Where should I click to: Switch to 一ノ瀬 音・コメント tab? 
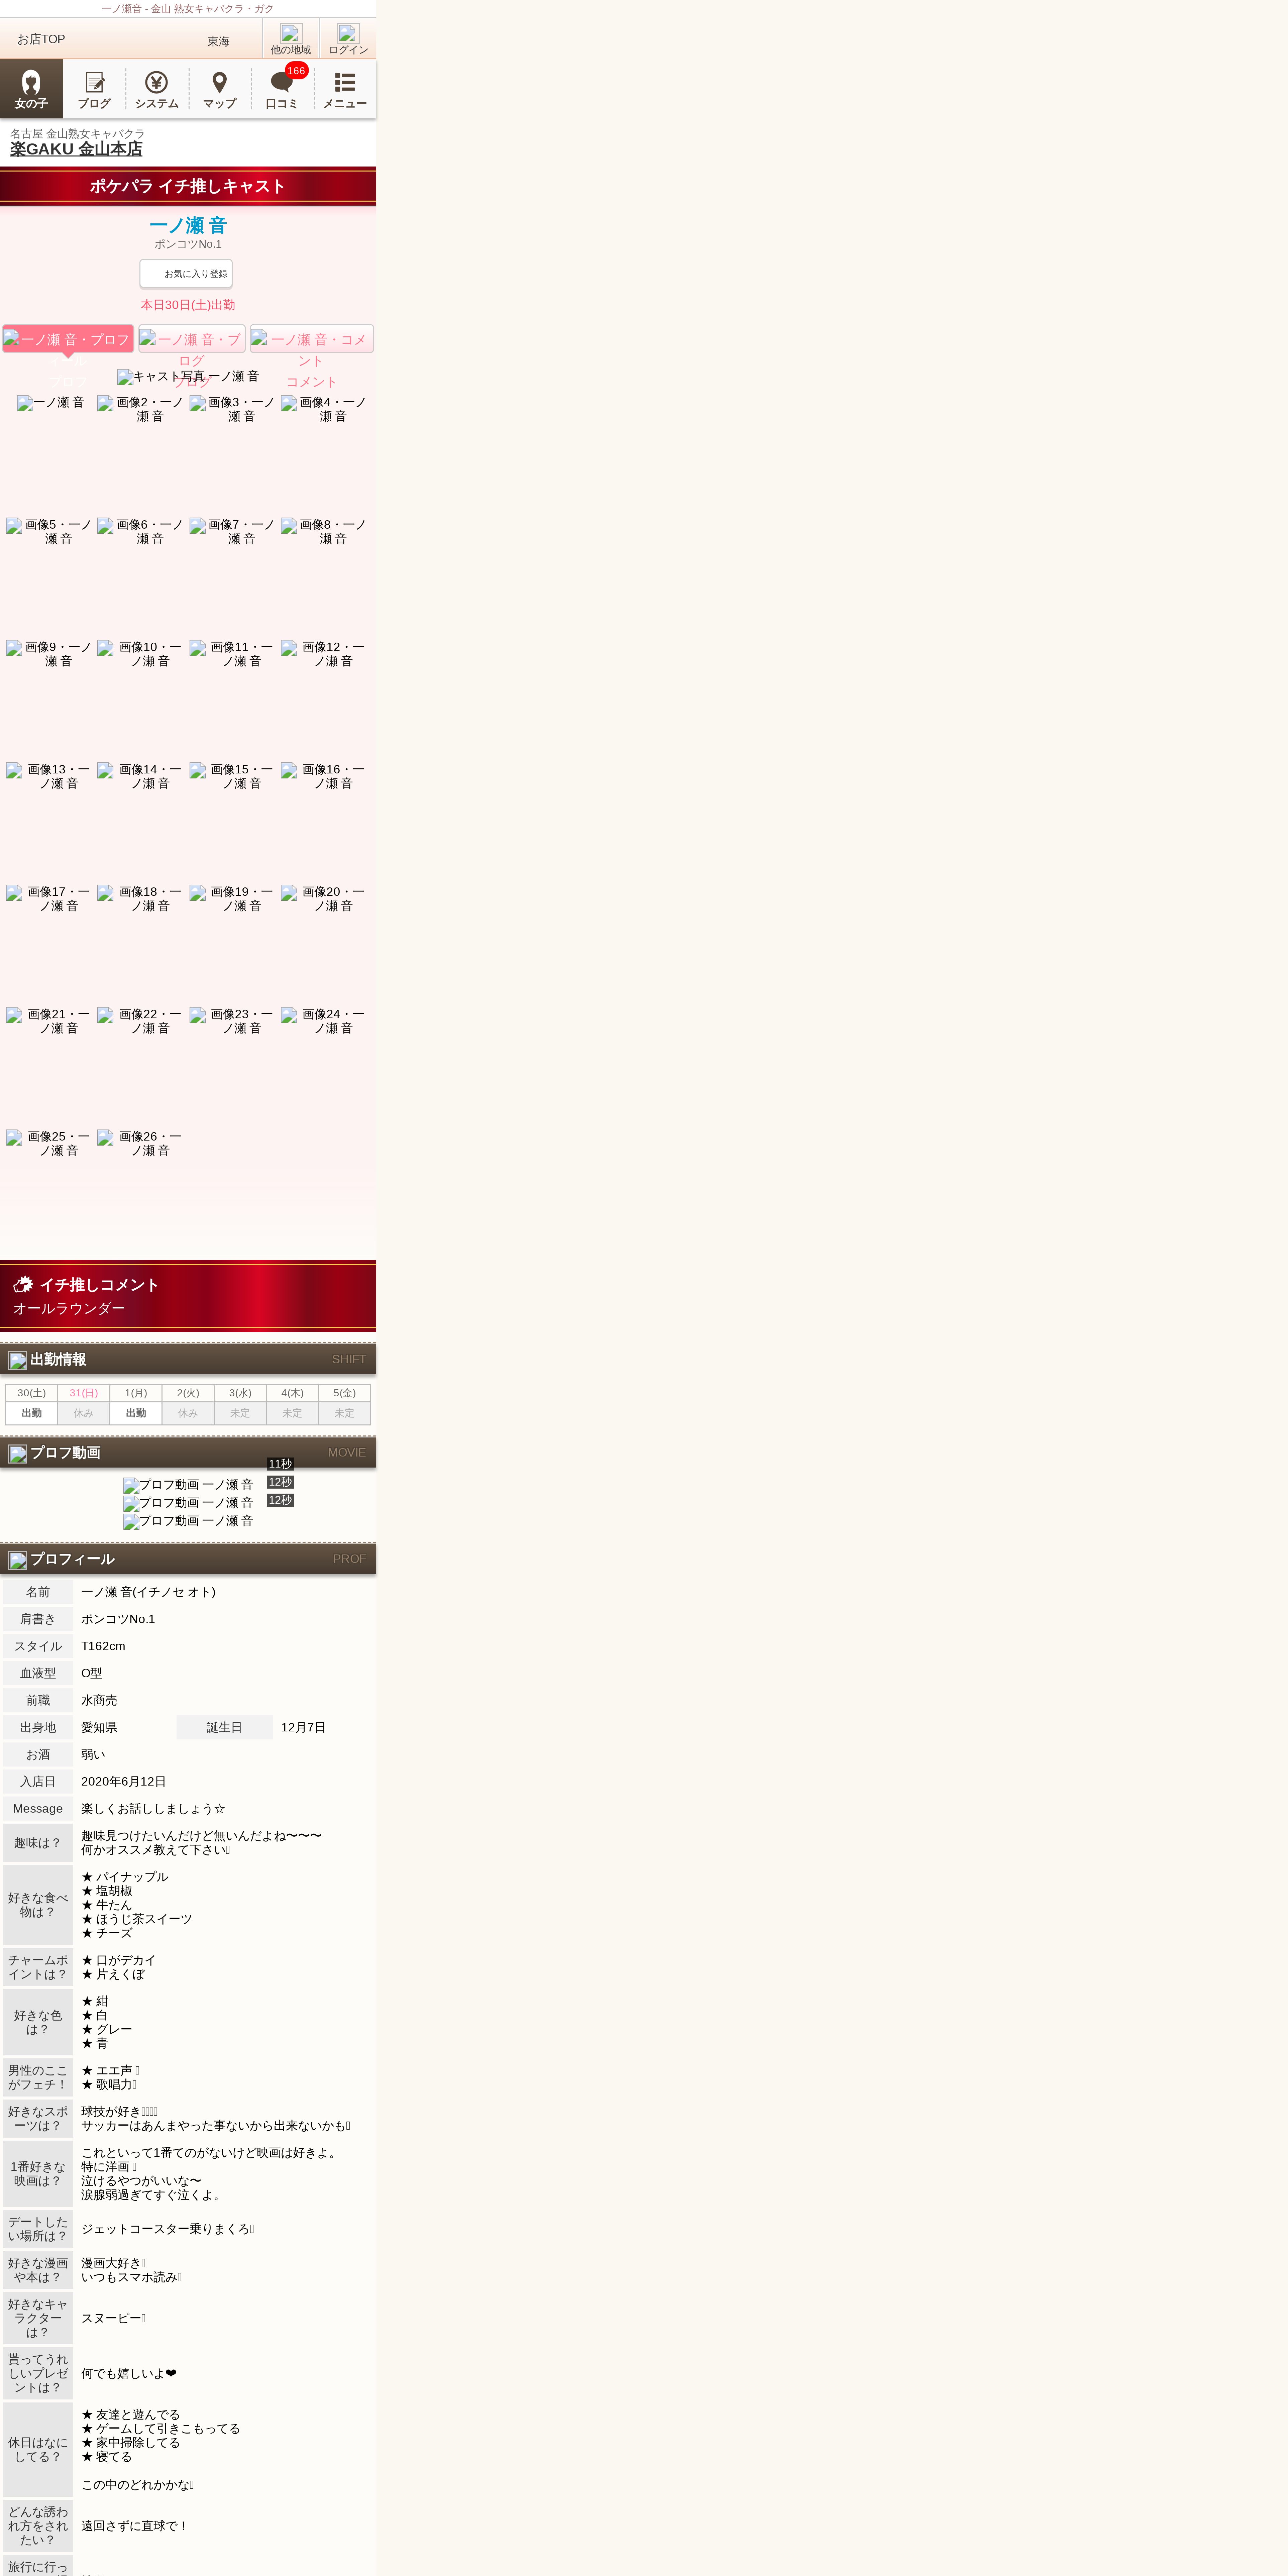311,339
